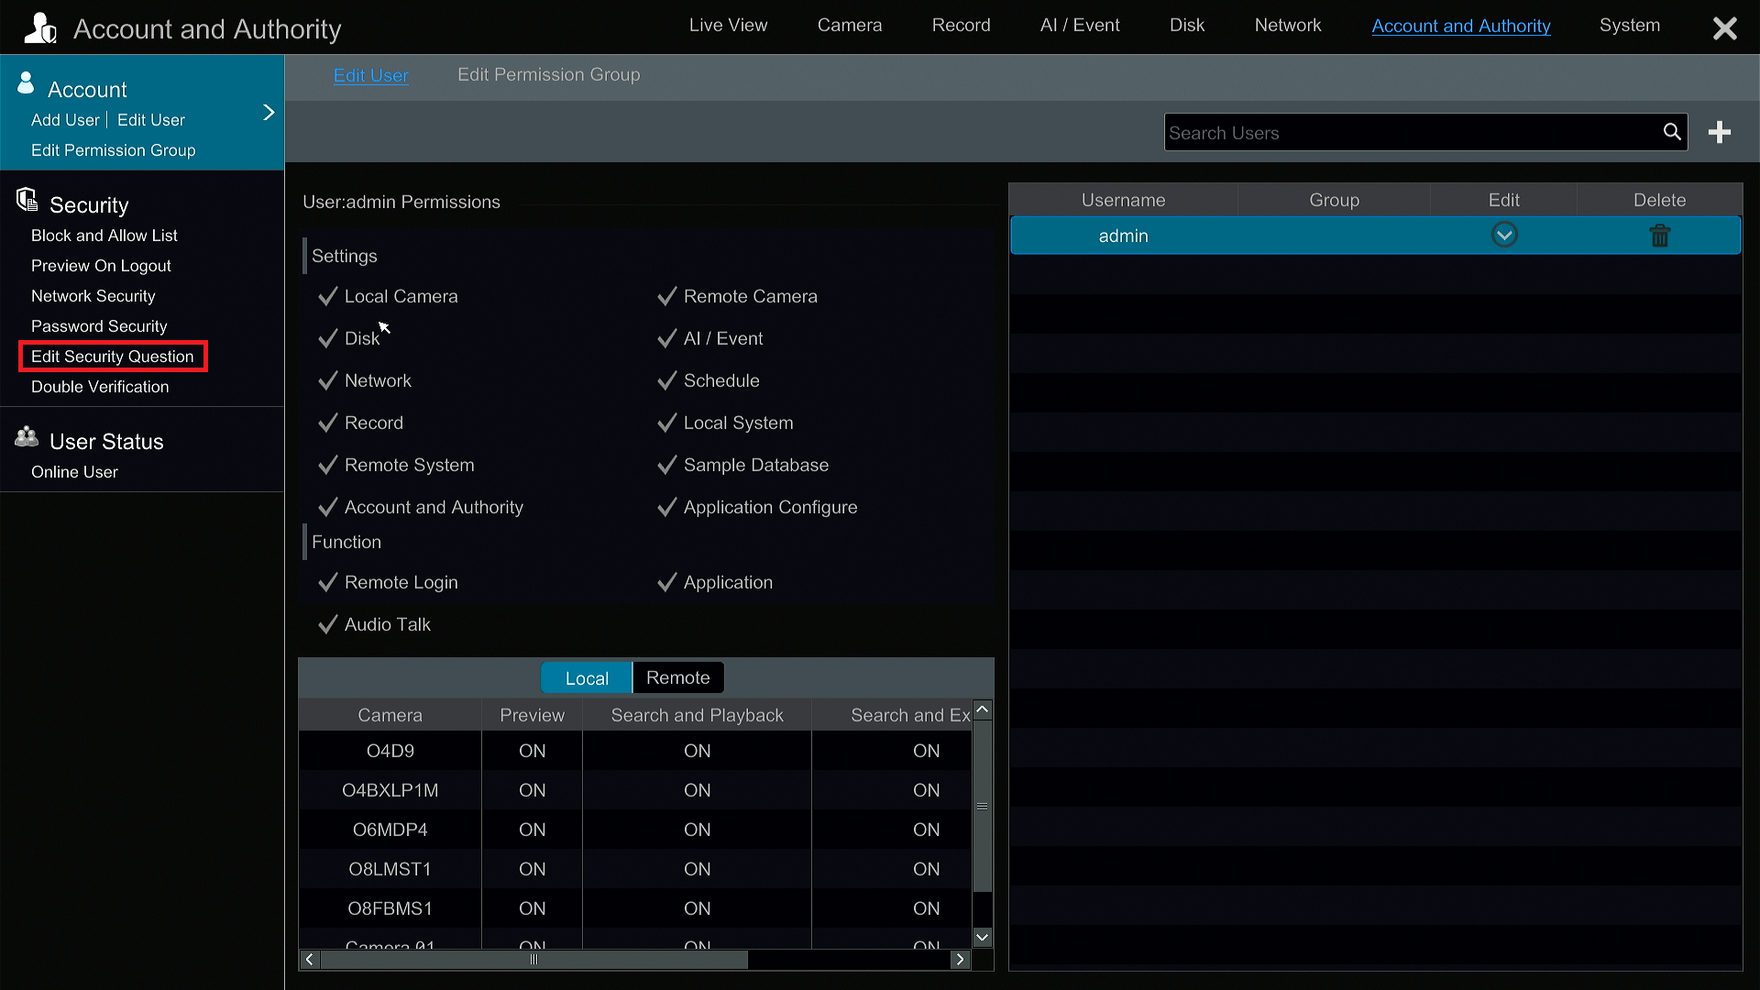Toggle Disk permission checkmark
The height and width of the screenshot is (990, 1760).
click(x=328, y=338)
